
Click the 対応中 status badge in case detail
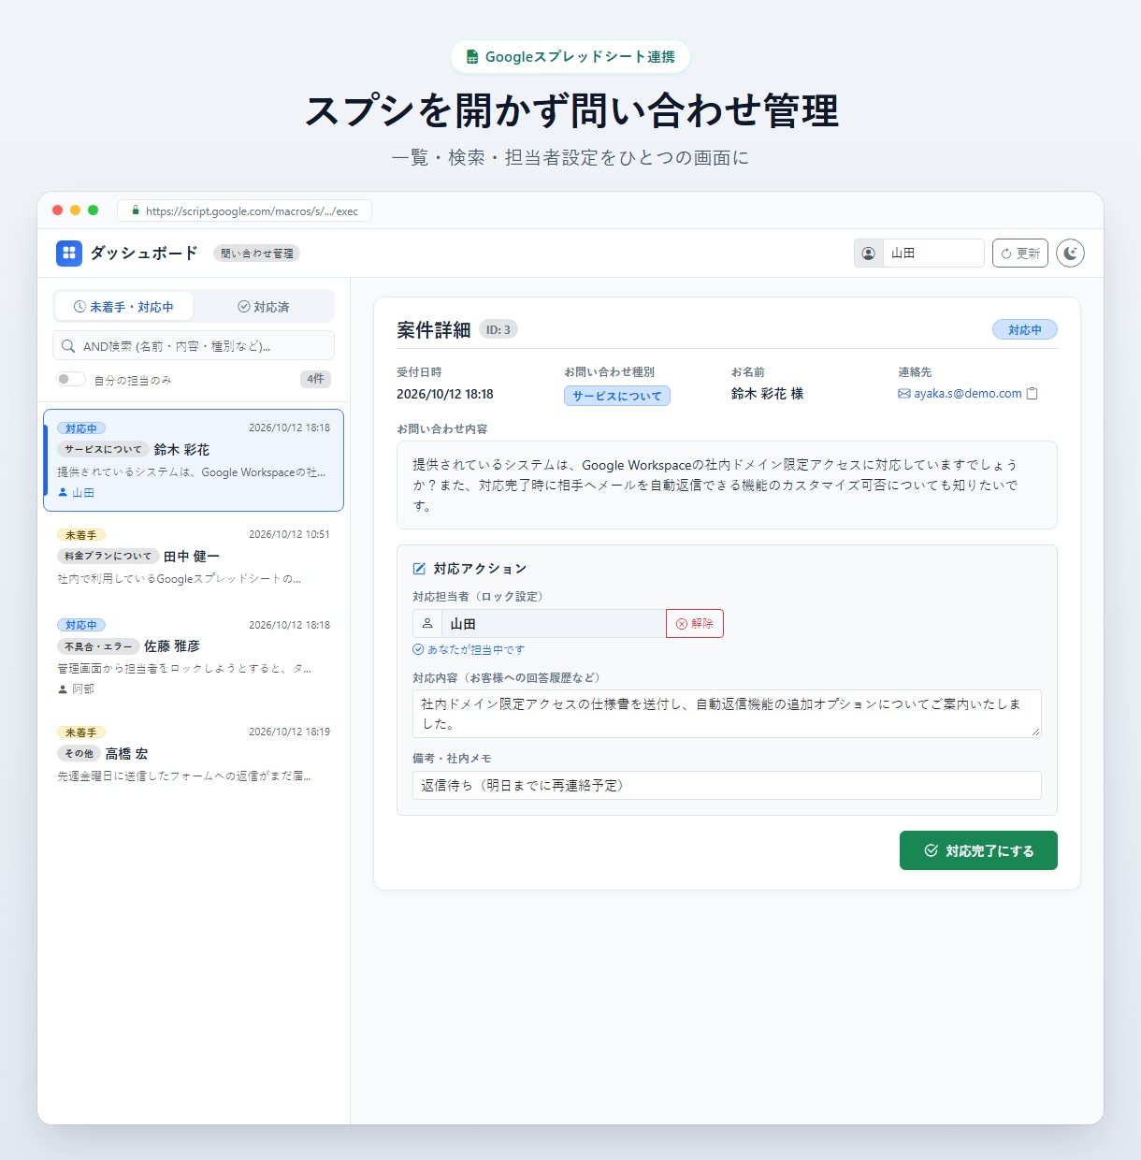(x=1025, y=329)
